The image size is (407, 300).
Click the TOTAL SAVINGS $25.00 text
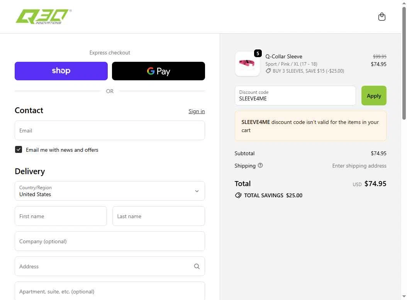coord(273,195)
